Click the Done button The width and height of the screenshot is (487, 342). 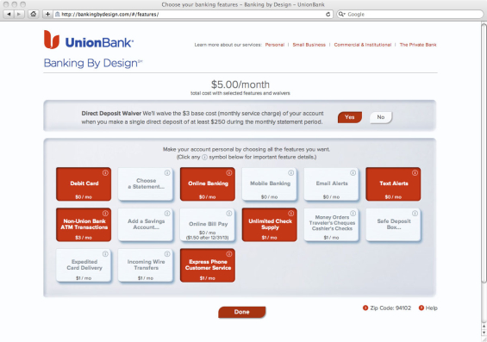242,312
